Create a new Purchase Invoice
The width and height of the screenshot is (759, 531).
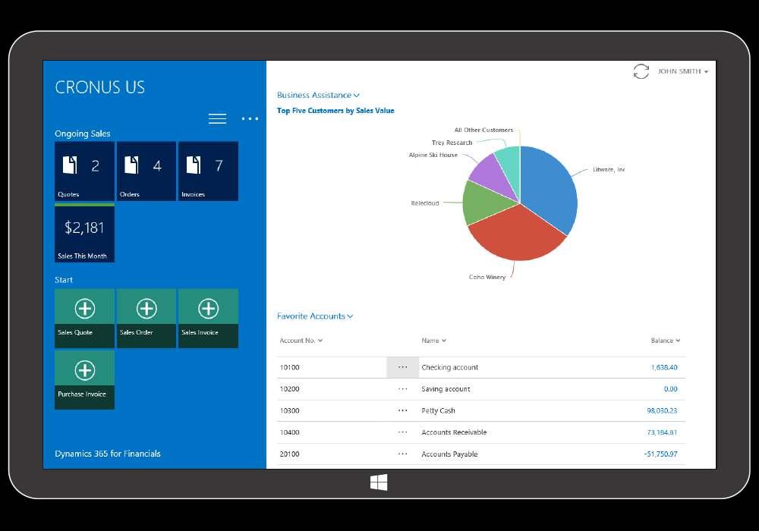(85, 380)
